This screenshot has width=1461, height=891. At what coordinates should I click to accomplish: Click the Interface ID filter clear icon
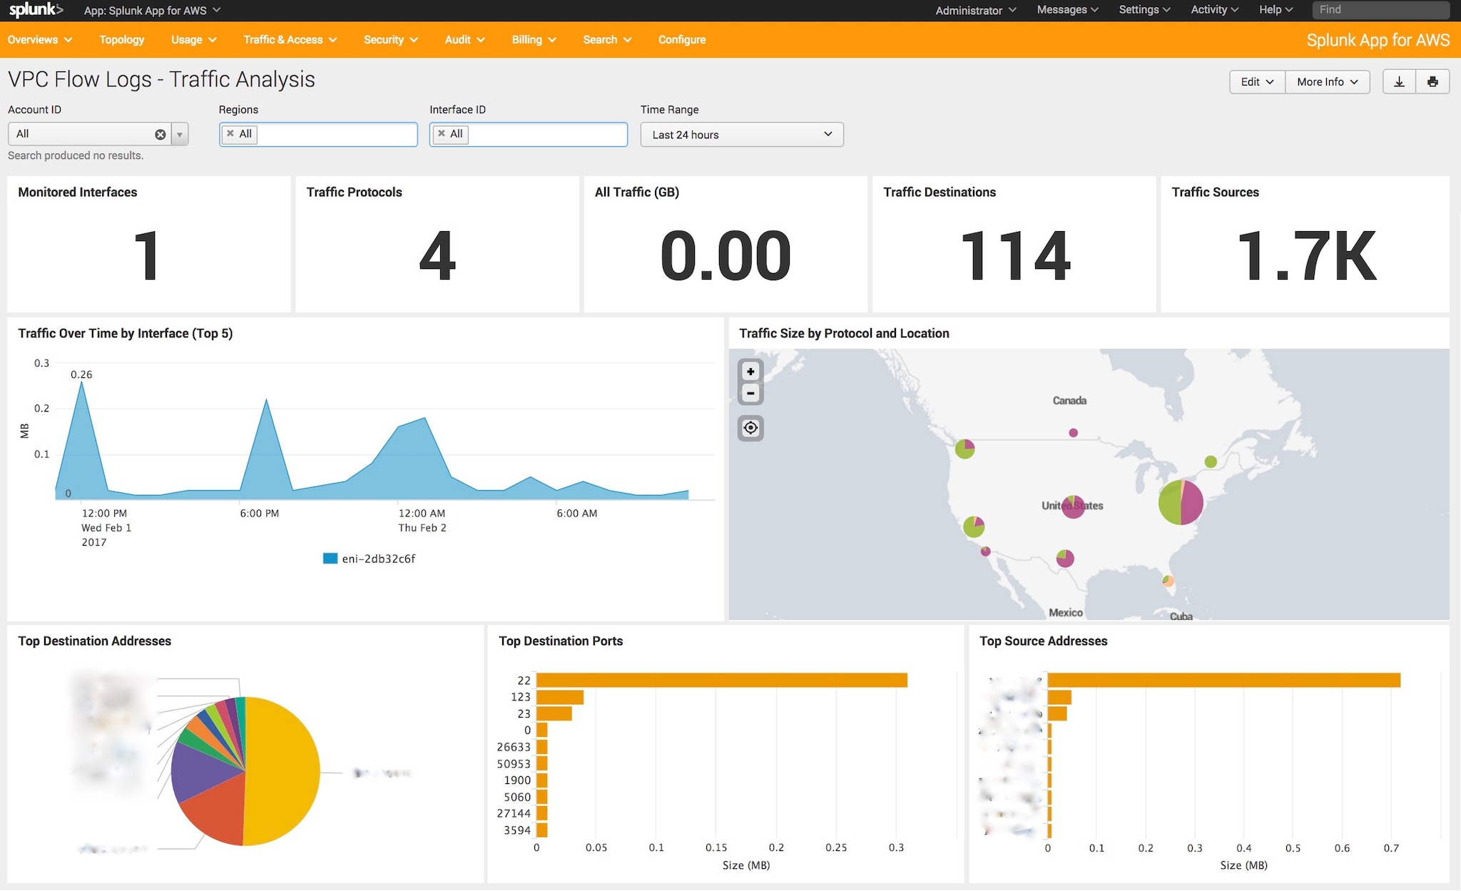click(x=442, y=133)
